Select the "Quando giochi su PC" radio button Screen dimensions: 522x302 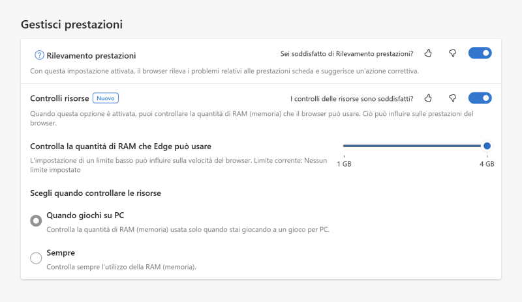point(36,221)
